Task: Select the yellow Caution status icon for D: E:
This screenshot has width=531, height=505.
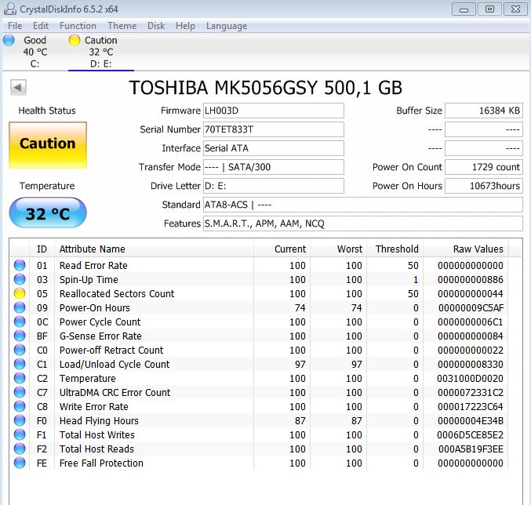Action: [75, 40]
